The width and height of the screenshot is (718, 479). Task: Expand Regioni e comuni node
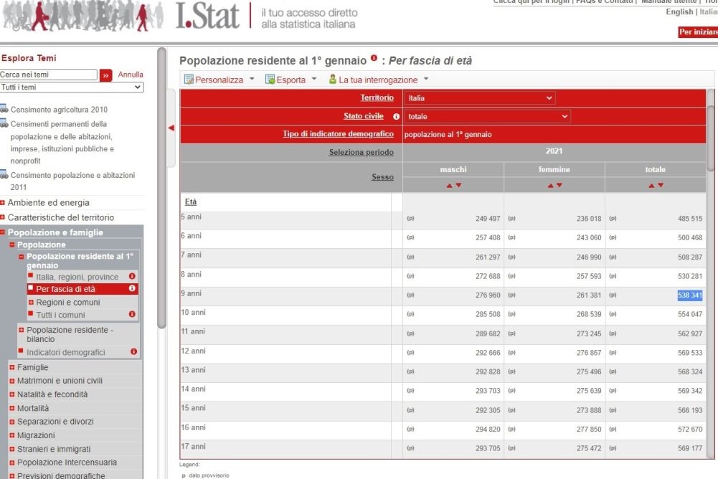31,302
